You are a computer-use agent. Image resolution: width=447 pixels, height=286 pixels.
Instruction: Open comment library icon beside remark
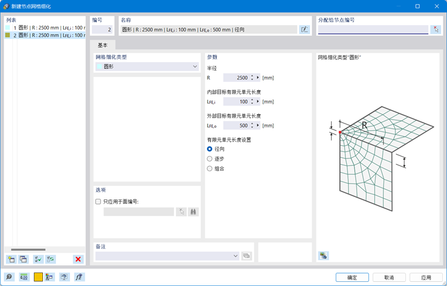tap(246, 256)
